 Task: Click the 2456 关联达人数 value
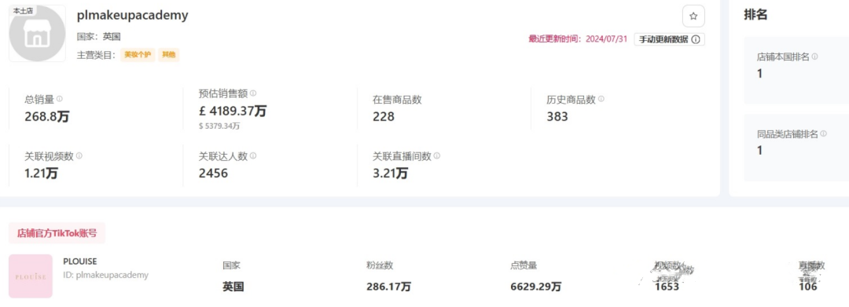(x=213, y=173)
